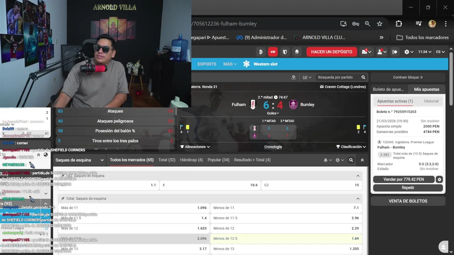Show more bookmarks with double arrow

[x=381, y=38]
